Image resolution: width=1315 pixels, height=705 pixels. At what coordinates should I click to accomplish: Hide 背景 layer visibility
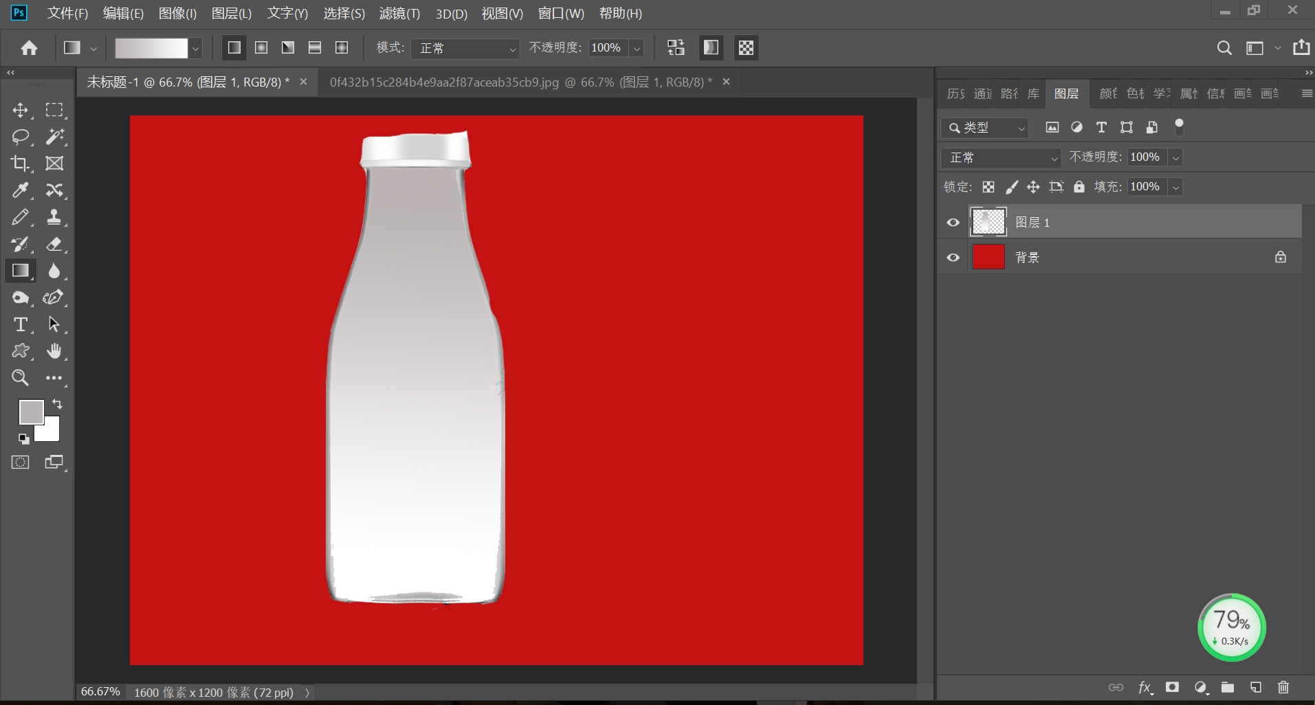[953, 258]
